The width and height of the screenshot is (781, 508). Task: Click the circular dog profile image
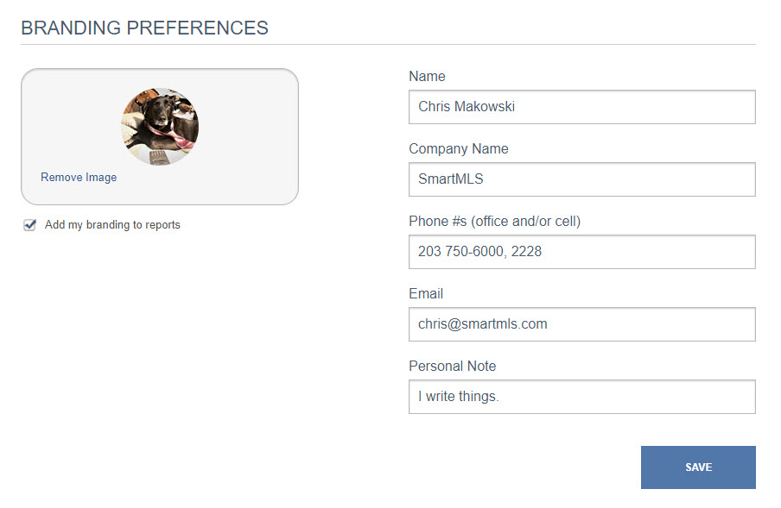tap(160, 127)
